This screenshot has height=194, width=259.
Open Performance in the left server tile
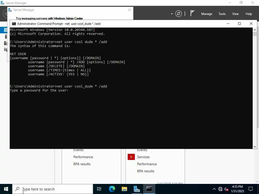tap(83, 157)
